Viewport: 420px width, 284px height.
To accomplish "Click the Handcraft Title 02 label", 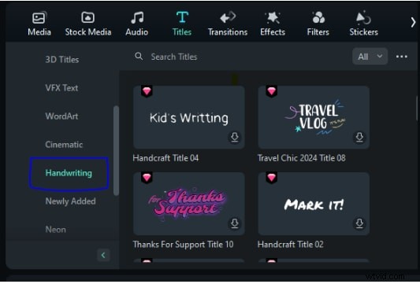I will 290,245.
